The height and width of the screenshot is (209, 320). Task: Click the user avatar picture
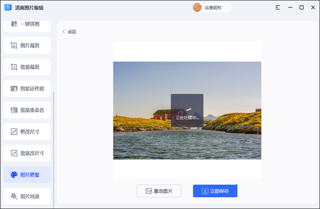[197, 7]
